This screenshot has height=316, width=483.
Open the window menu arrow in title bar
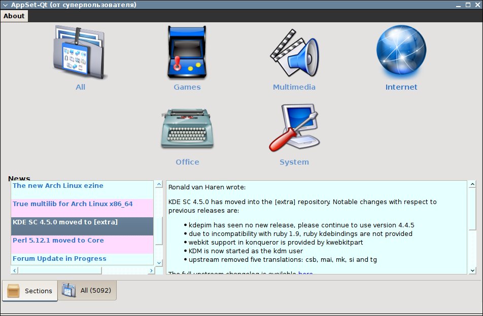[x=5, y=5]
